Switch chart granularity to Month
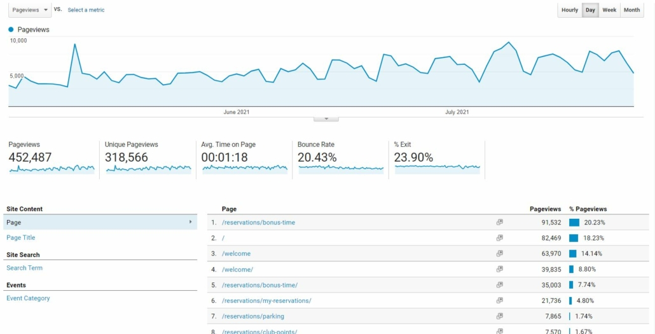This screenshot has height=334, width=655. [632, 10]
